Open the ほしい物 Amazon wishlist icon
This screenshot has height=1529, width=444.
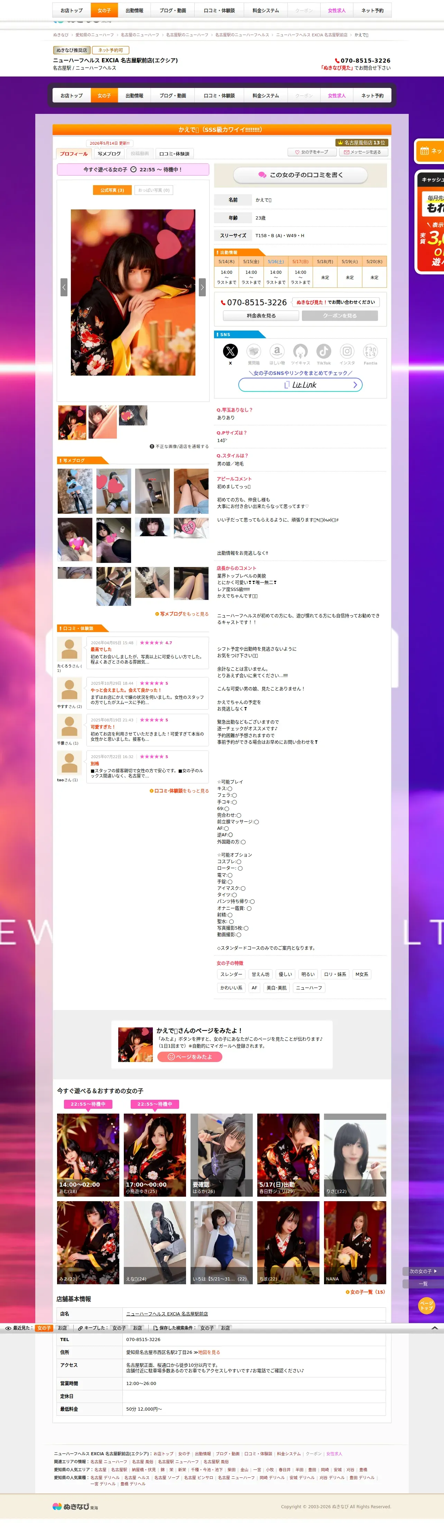pos(277,351)
